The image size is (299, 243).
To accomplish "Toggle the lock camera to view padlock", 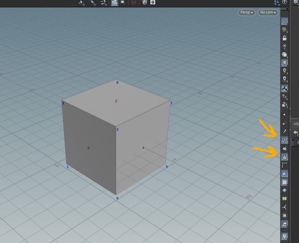I will click(285, 38).
